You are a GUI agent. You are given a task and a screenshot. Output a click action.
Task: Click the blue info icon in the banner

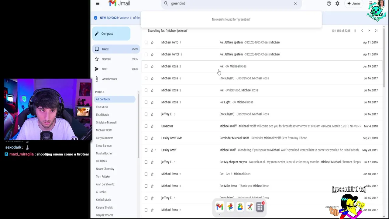click(x=95, y=18)
